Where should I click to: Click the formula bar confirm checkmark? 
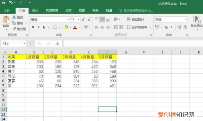point(48,44)
